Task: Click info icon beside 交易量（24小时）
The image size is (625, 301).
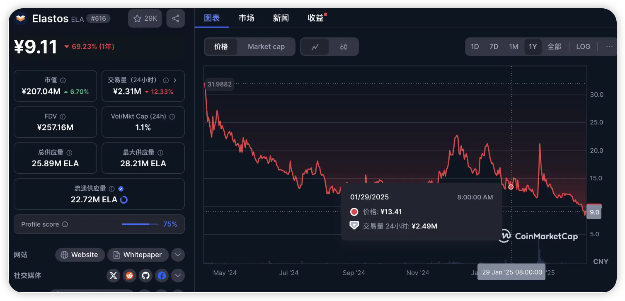Action: pos(166,80)
